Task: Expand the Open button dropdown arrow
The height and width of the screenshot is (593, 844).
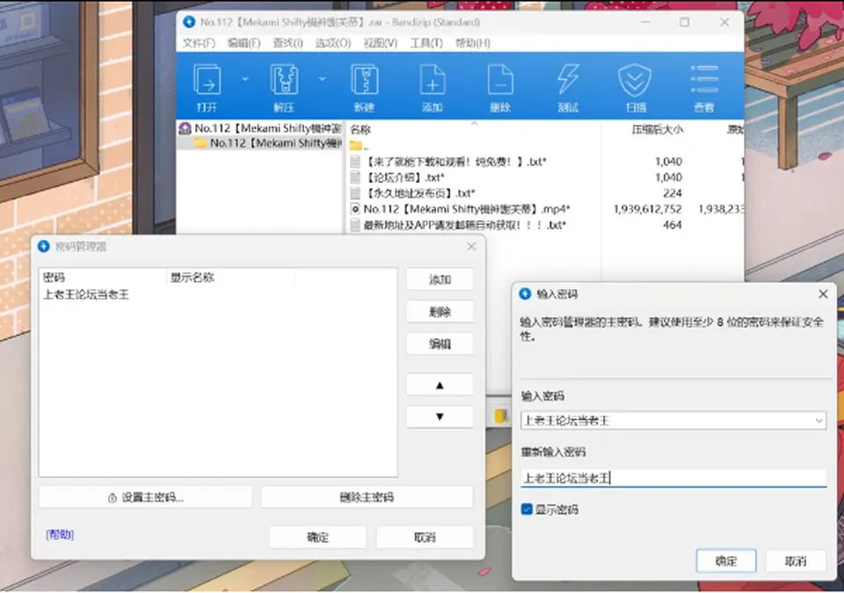Action: pyautogui.click(x=245, y=79)
